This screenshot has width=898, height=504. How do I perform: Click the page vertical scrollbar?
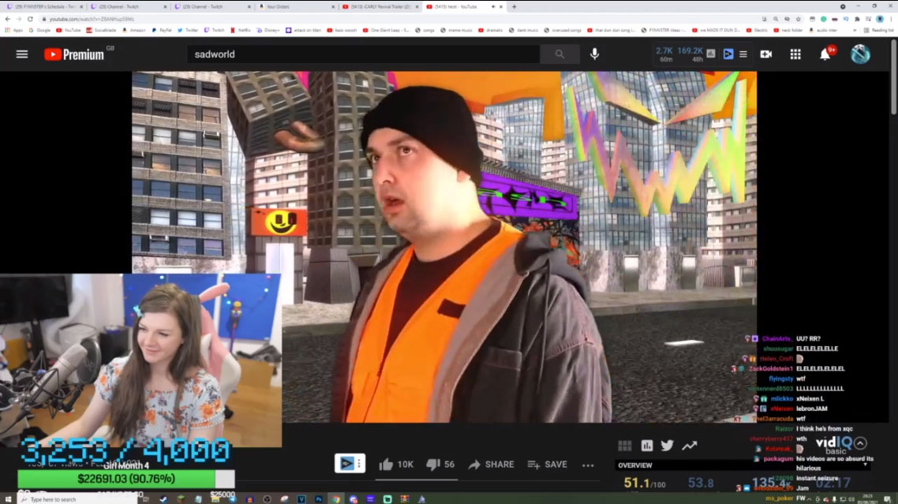click(x=894, y=77)
